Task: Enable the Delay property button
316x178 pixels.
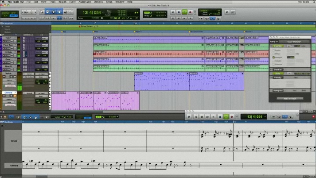Action: pos(278,74)
